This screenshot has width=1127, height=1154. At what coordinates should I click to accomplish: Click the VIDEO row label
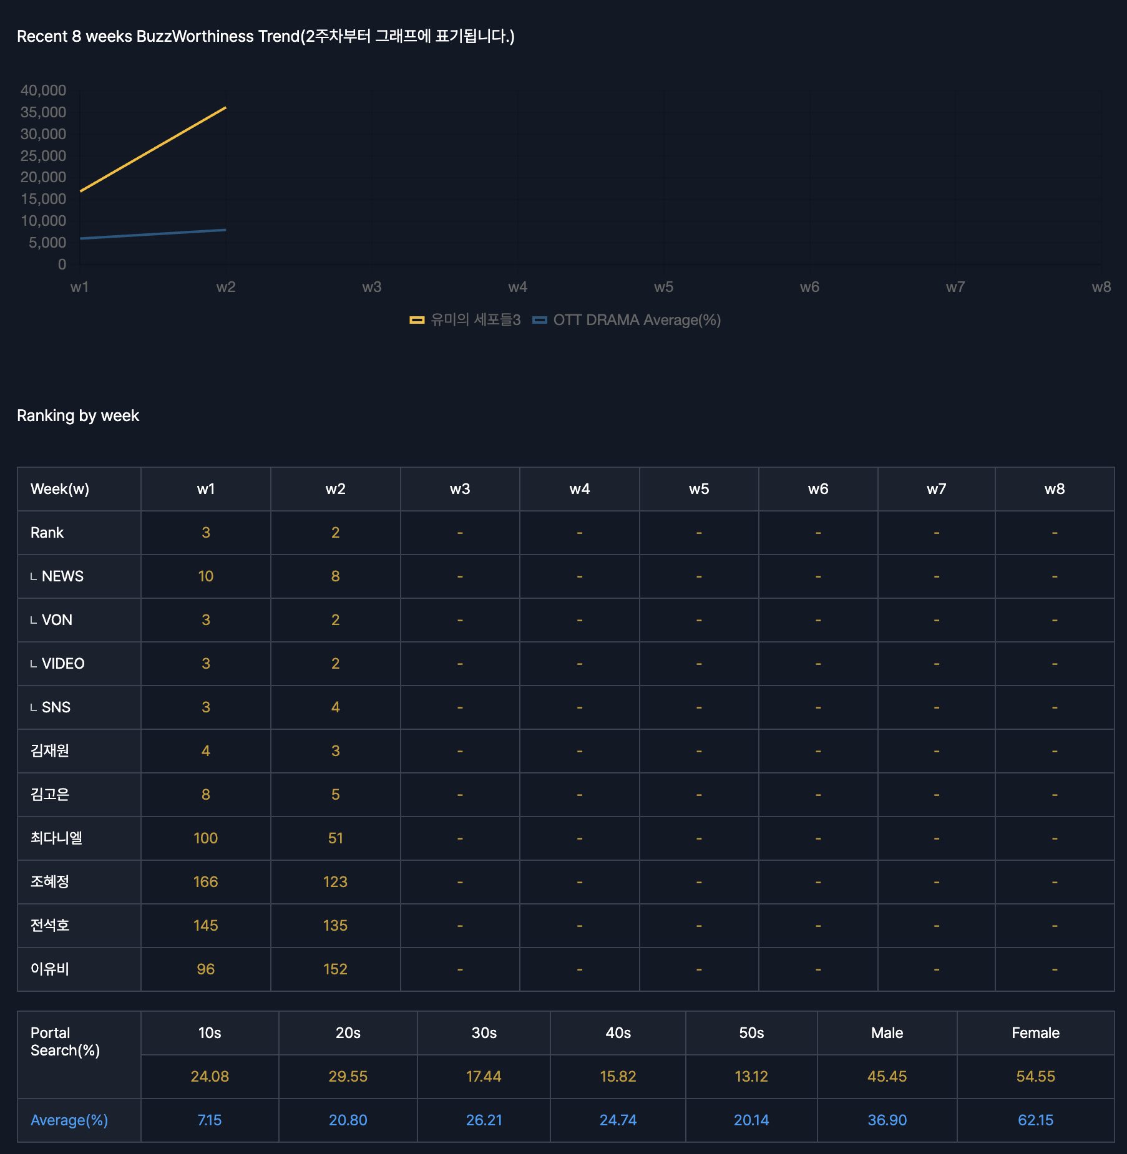pos(62,664)
